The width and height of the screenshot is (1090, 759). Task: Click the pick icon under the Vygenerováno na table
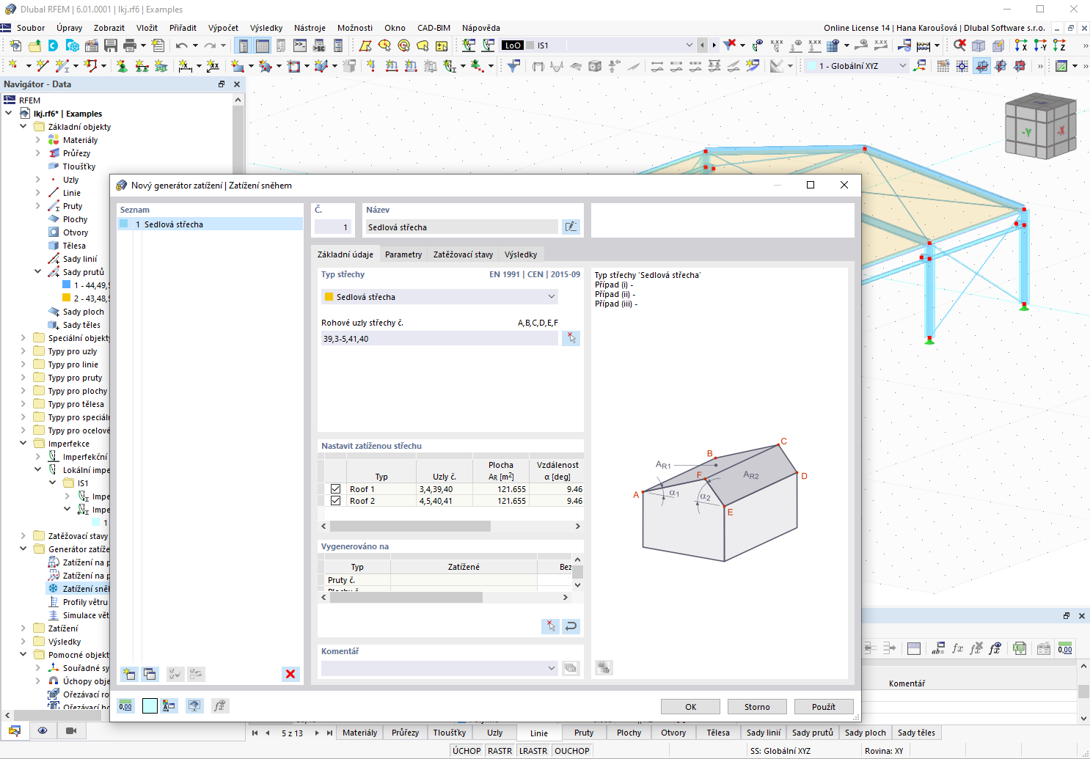click(x=550, y=626)
